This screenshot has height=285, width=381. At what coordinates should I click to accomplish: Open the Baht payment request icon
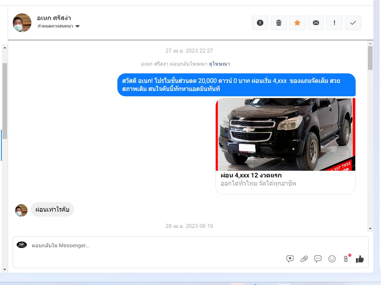(x=346, y=259)
